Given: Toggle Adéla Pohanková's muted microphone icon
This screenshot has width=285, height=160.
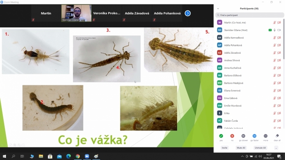Looking at the screenshot, I should (x=274, y=45).
